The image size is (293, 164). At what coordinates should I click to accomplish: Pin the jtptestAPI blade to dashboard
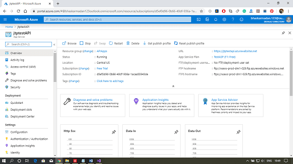click(283, 33)
